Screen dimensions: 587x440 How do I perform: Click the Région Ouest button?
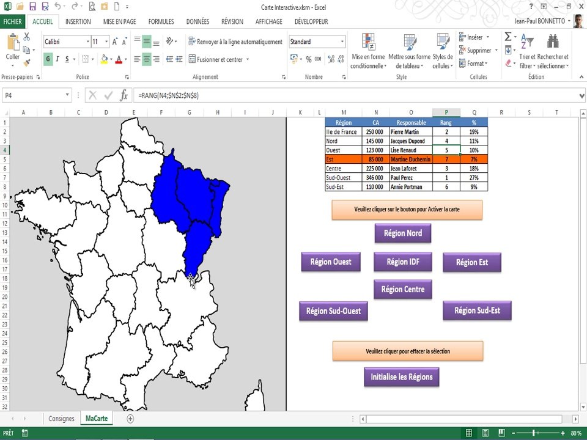tap(331, 262)
